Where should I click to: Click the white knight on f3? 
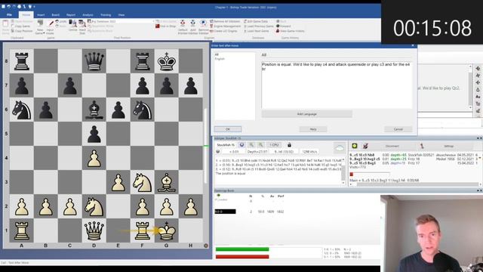coord(142,182)
